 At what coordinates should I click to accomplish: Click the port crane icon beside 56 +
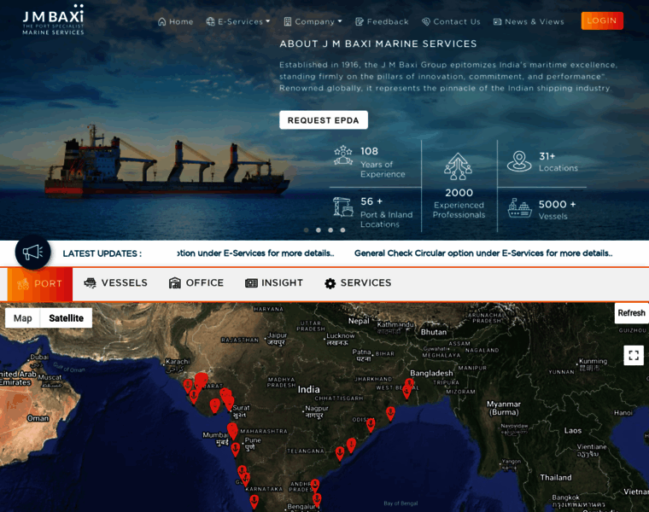(343, 207)
